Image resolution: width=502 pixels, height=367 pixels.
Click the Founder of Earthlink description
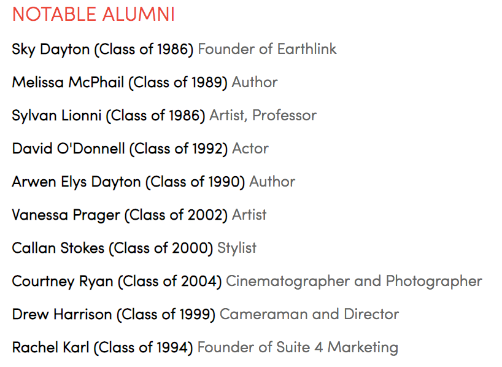(267, 49)
